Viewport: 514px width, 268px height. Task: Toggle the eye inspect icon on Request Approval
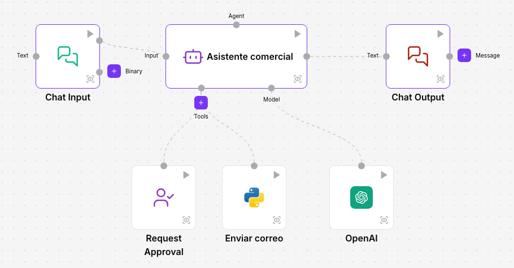point(186,220)
